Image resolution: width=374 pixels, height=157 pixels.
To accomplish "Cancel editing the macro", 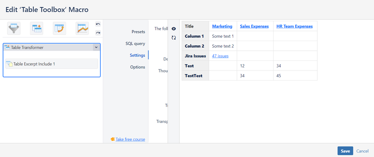I will click(x=362, y=151).
